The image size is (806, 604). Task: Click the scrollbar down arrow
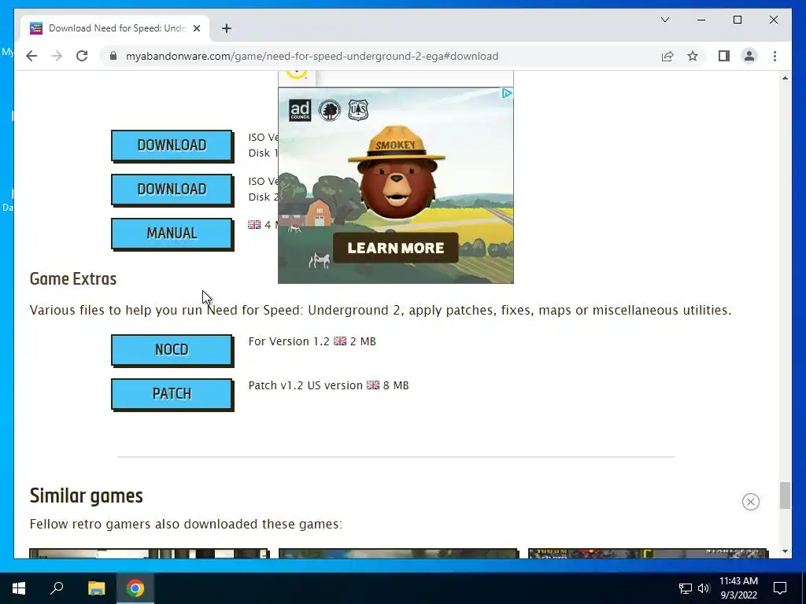click(x=785, y=551)
